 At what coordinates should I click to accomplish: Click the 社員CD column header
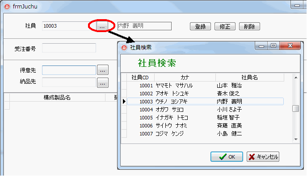pos(140,78)
